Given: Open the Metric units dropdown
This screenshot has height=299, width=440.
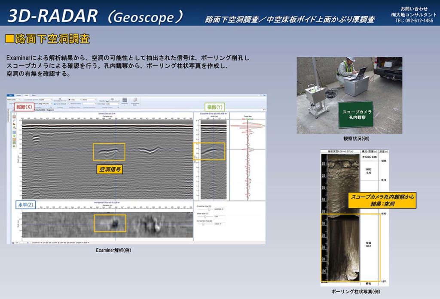Looking at the screenshot, I should (x=13, y=100).
